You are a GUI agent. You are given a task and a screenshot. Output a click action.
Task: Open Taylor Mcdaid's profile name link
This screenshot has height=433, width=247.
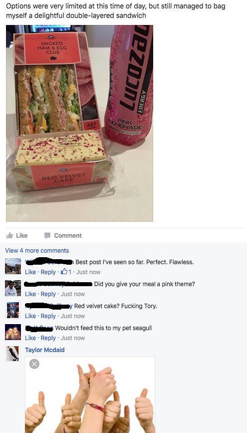[45, 350]
